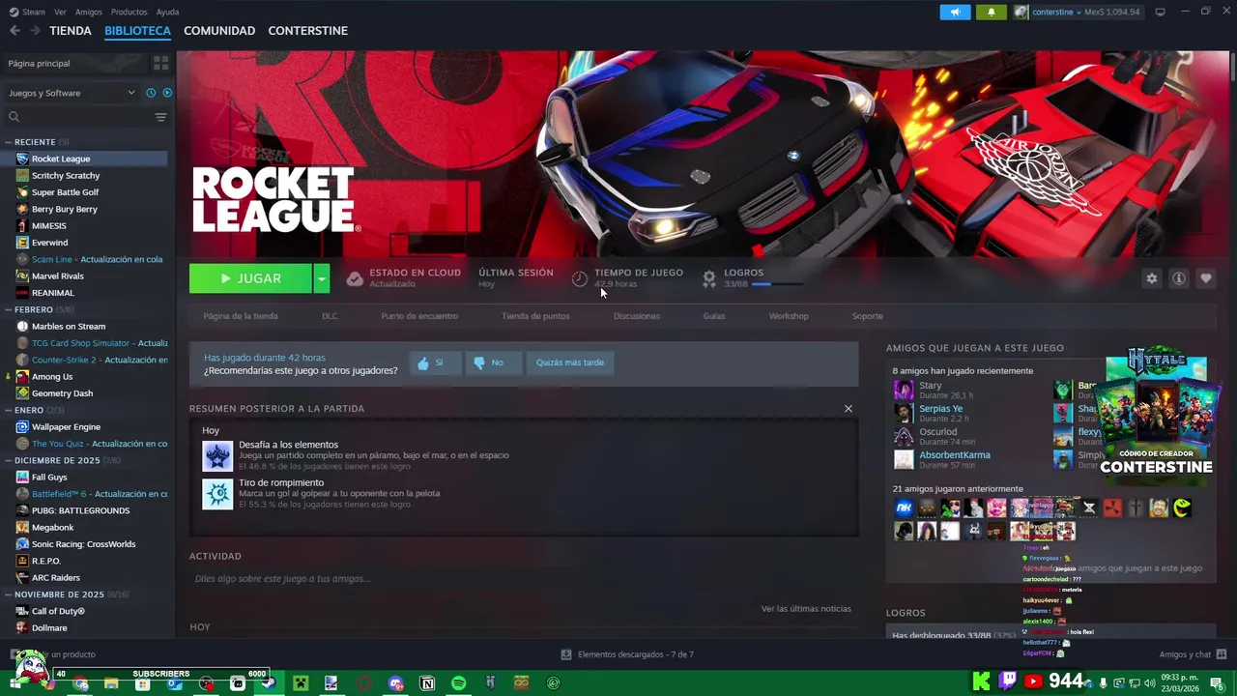
Task: Open friend Stary's avatar
Action: pyautogui.click(x=904, y=390)
